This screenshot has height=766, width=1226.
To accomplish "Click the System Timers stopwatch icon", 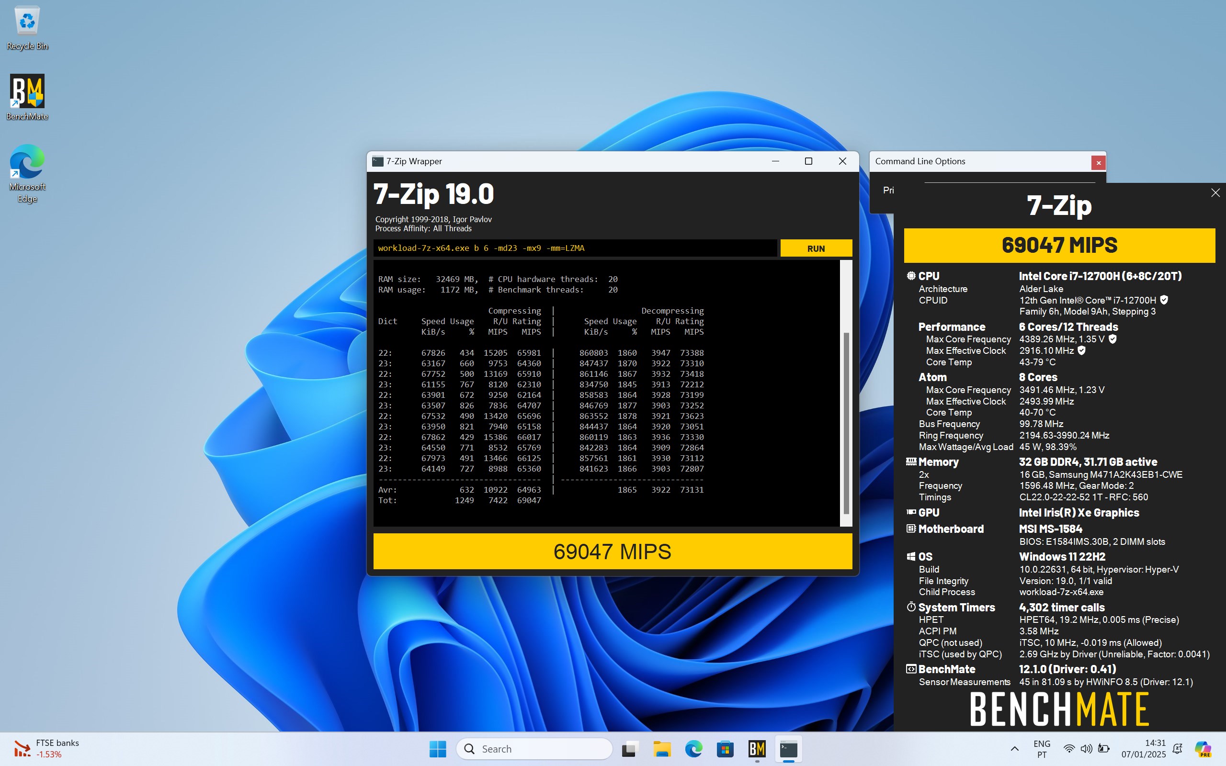I will tap(911, 607).
